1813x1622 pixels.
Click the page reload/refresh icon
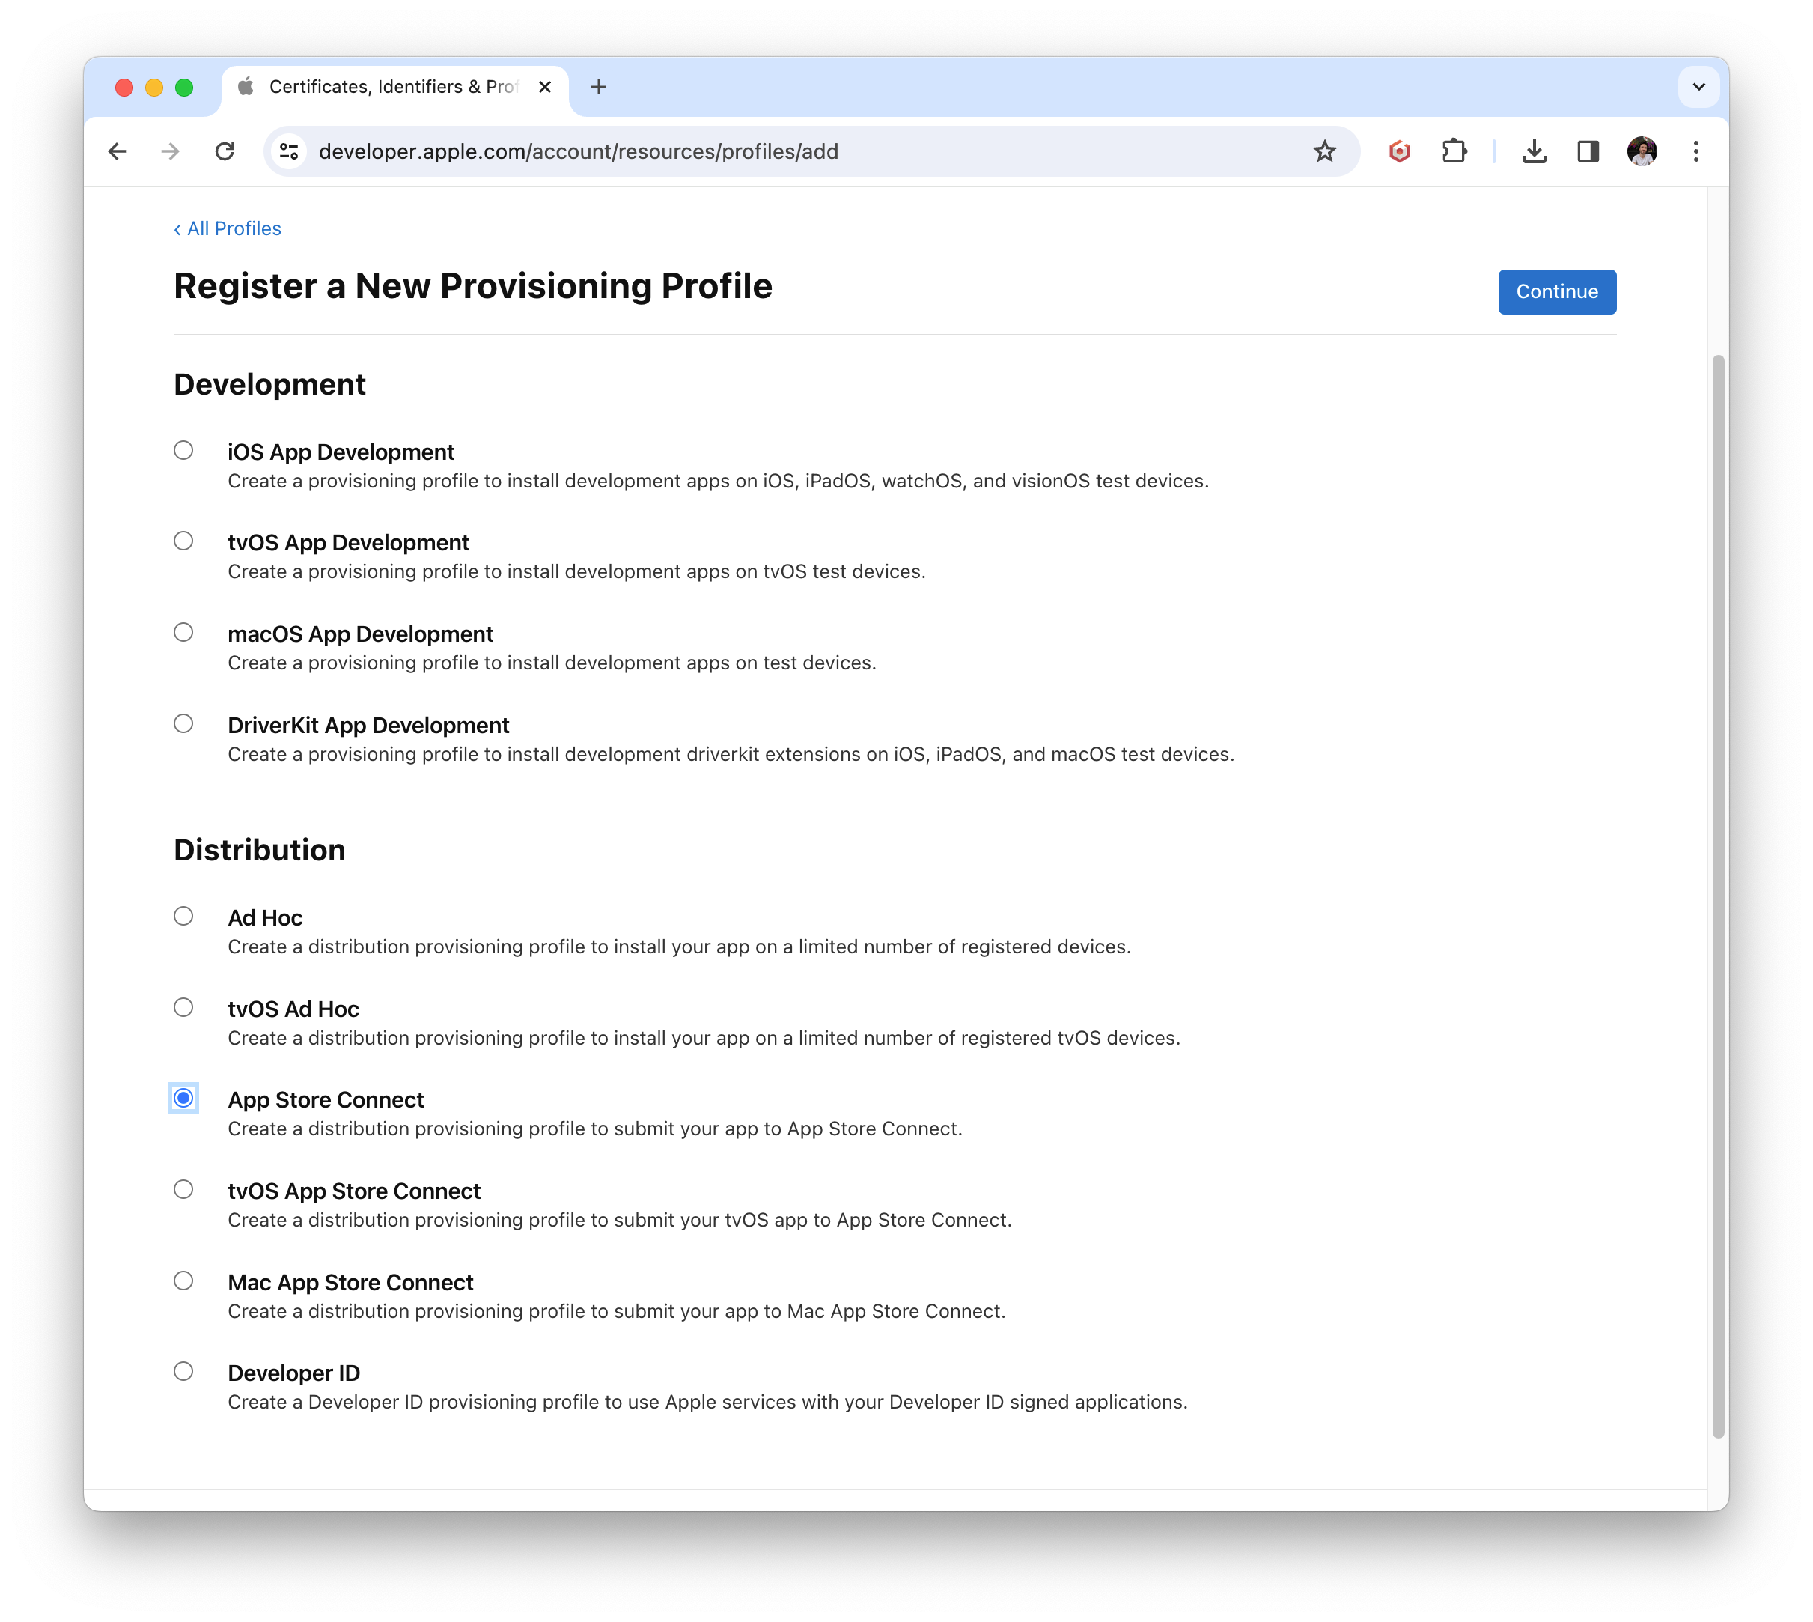pos(227,152)
